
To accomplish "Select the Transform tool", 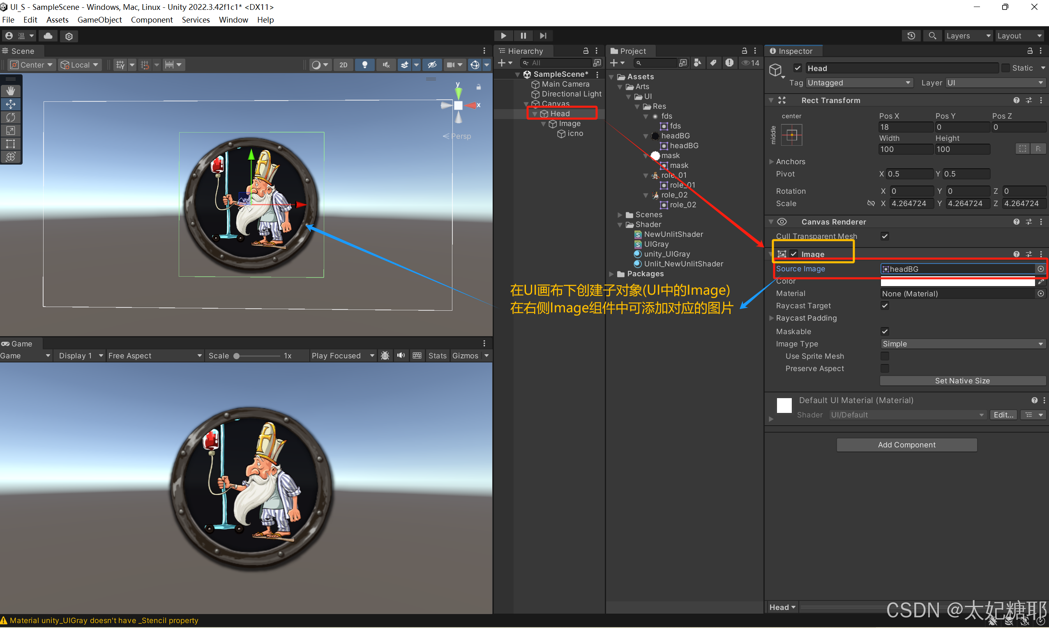I will [x=11, y=156].
